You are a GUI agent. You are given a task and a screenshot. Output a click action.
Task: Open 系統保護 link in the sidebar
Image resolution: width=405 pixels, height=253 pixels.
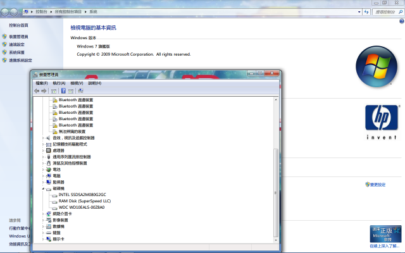tap(17, 52)
